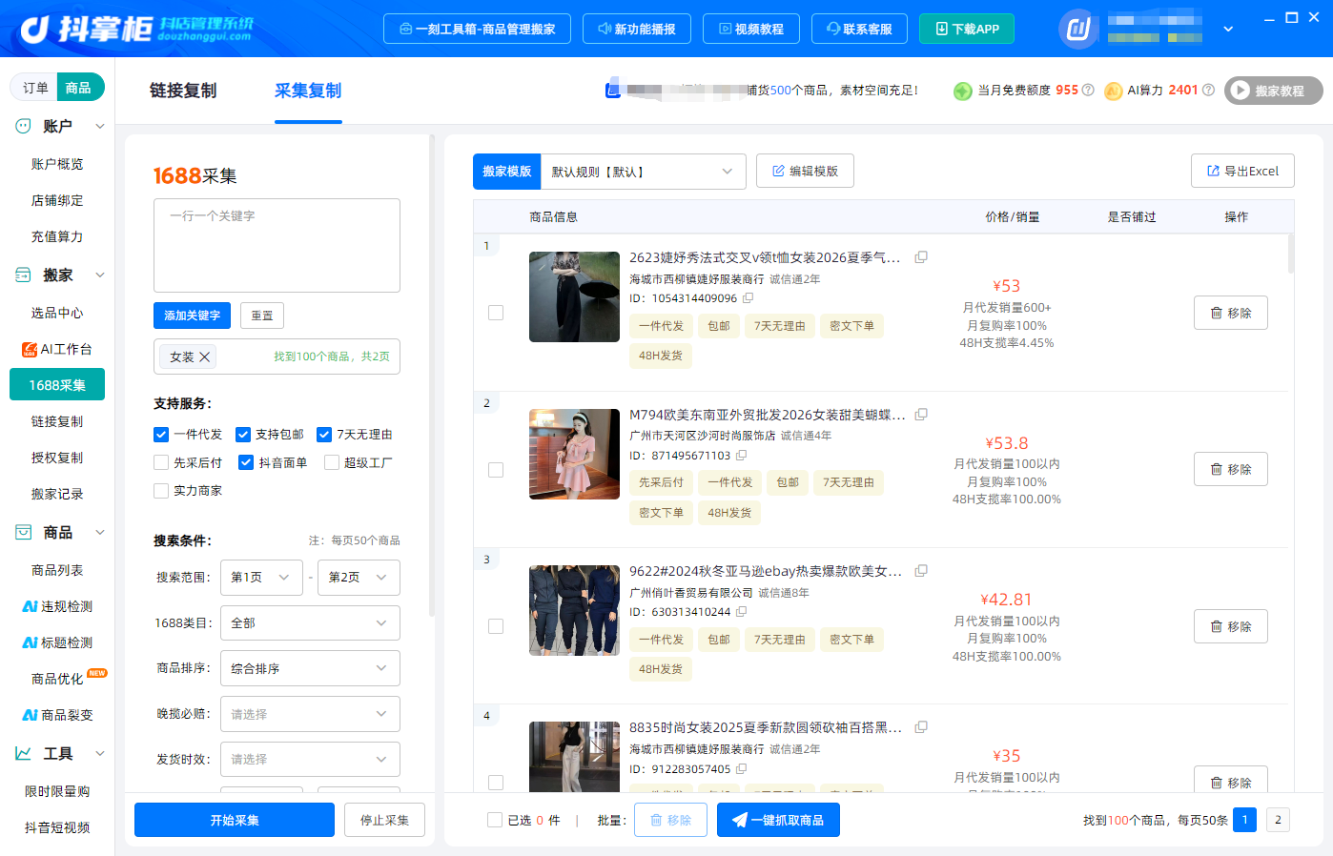
Task: Remove the 女装 keyword tag
Action: click(x=204, y=357)
